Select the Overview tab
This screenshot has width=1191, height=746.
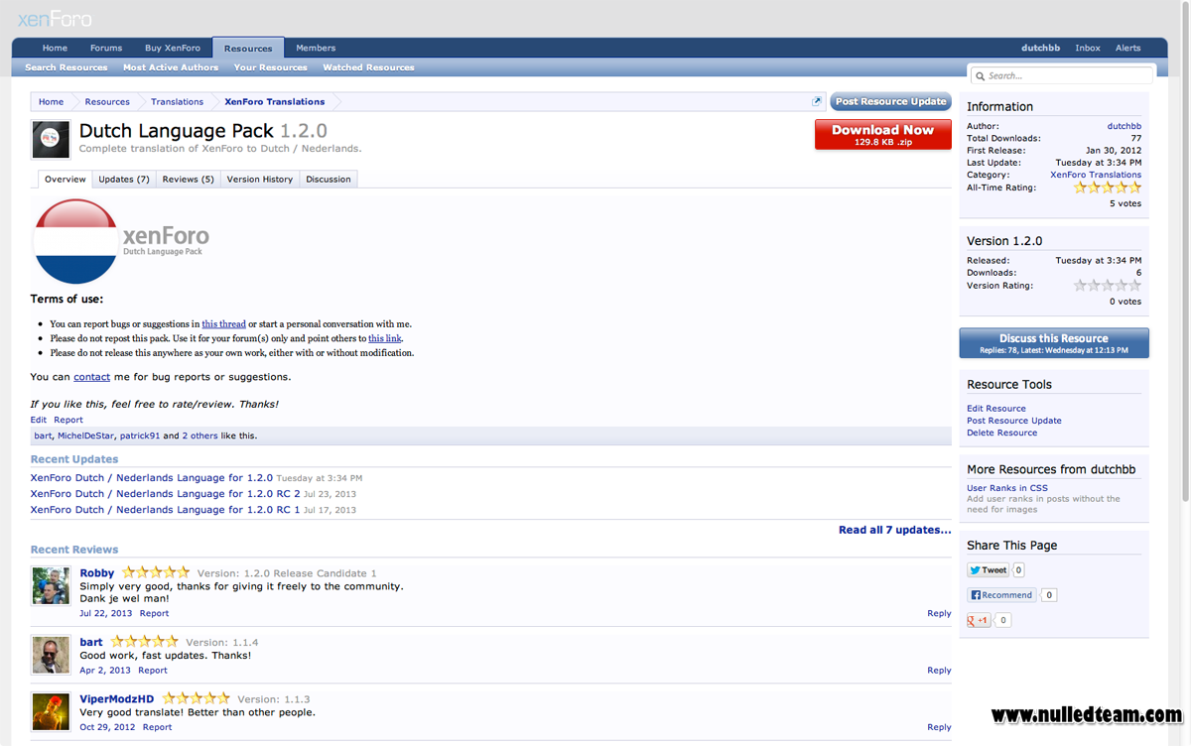point(66,180)
